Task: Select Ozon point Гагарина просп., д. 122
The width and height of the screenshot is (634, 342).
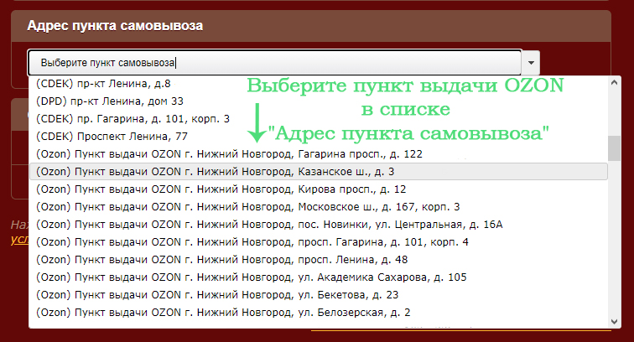Action: pos(319,154)
